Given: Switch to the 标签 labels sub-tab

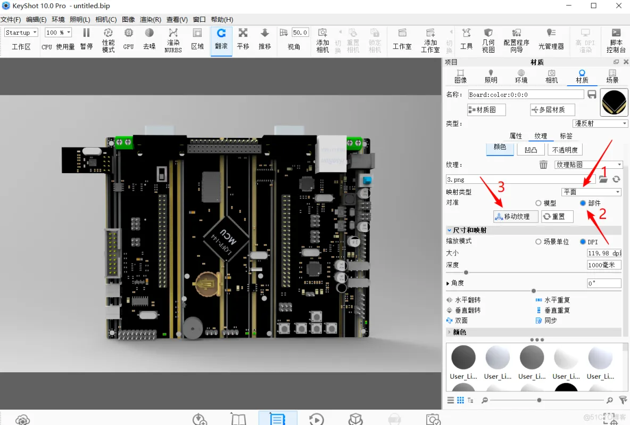Looking at the screenshot, I should pos(566,136).
